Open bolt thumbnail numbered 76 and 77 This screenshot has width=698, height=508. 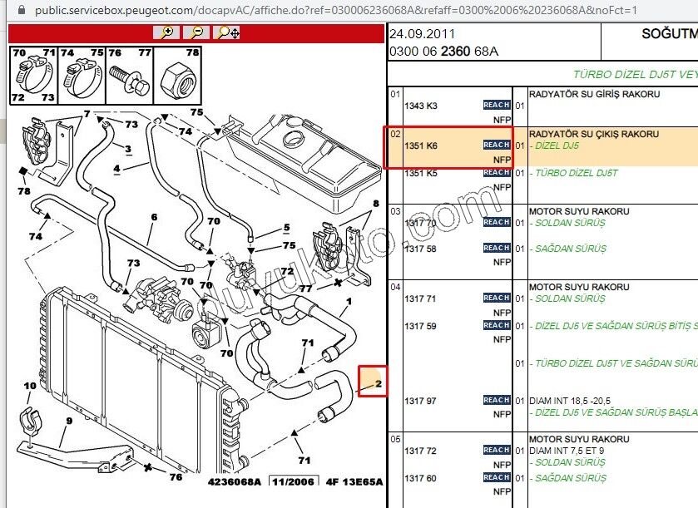coord(130,75)
